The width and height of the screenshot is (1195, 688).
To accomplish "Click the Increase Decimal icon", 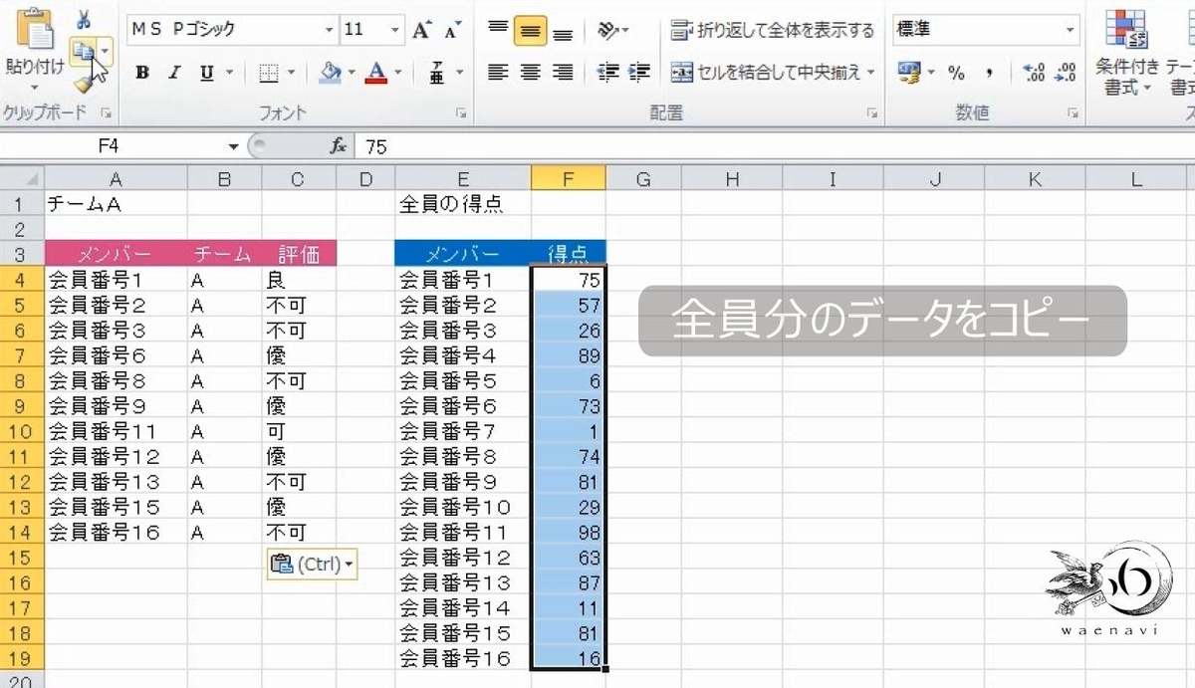I will [x=1034, y=73].
